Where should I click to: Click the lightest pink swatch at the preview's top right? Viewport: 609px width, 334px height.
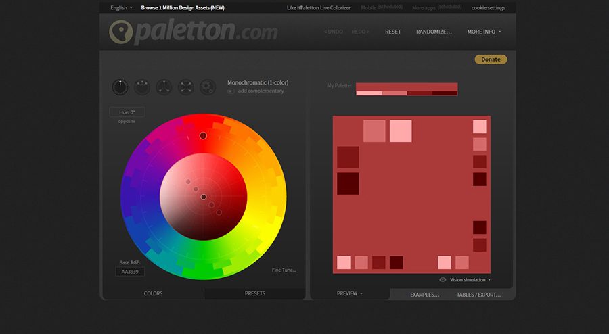(x=479, y=126)
